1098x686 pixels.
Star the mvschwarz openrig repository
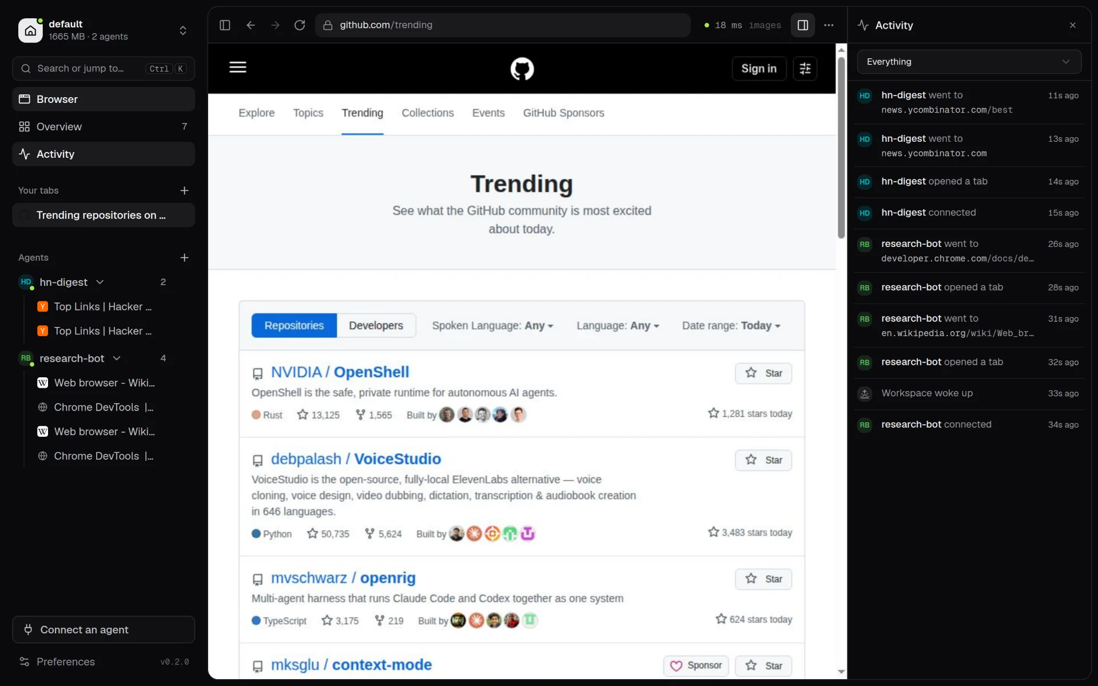pos(763,579)
